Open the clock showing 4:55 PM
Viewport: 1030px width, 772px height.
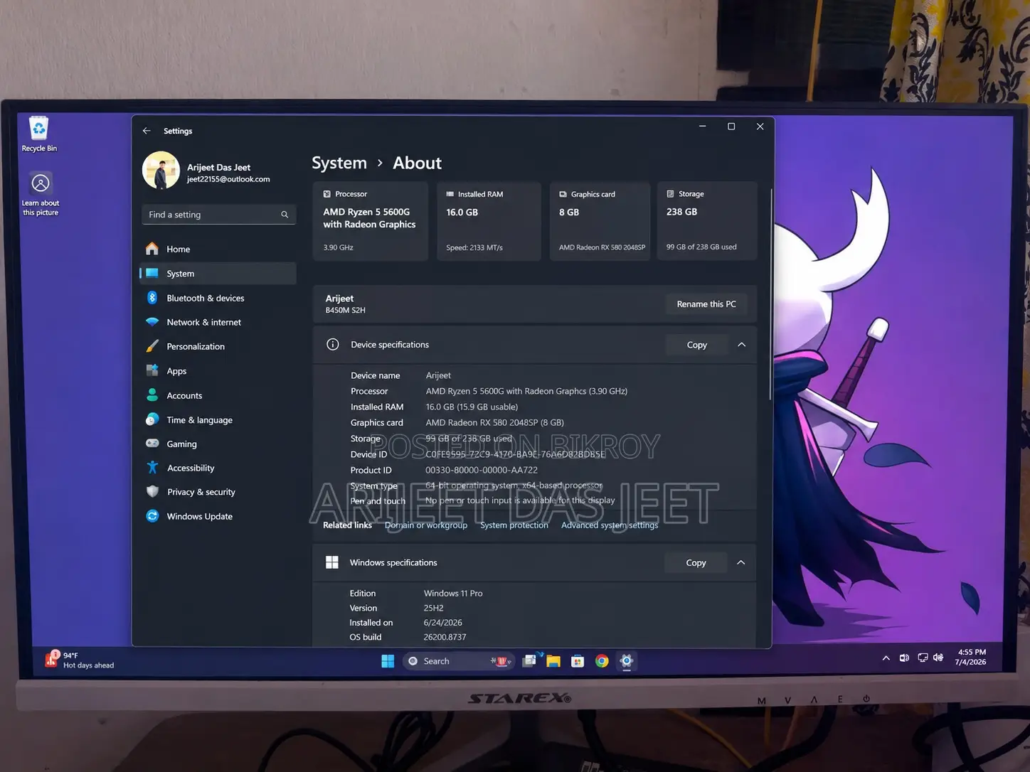[x=971, y=657]
